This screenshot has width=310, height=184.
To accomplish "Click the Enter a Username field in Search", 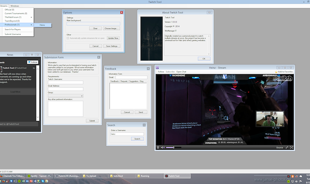I will 127,134.
